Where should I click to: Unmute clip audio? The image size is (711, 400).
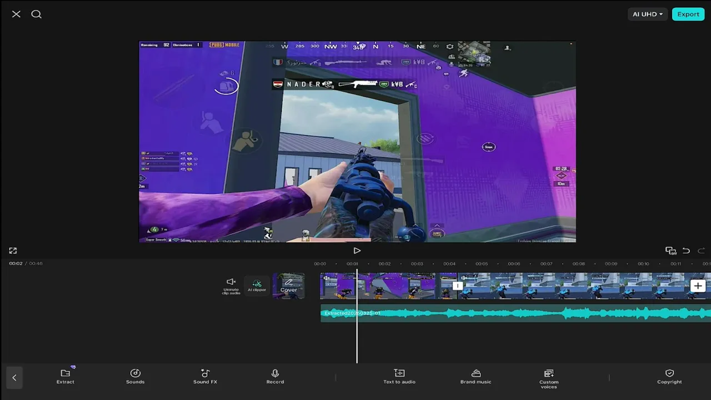pyautogui.click(x=231, y=286)
